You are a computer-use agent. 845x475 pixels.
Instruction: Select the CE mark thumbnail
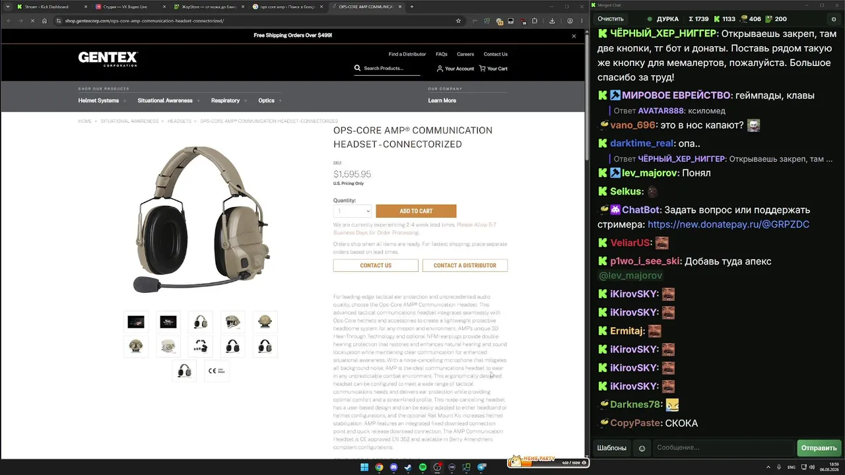217,371
